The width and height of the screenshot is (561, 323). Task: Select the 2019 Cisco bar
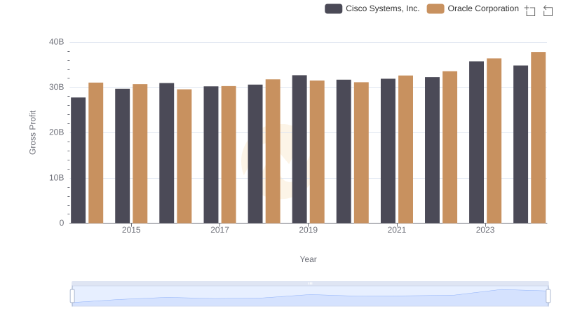click(299, 149)
